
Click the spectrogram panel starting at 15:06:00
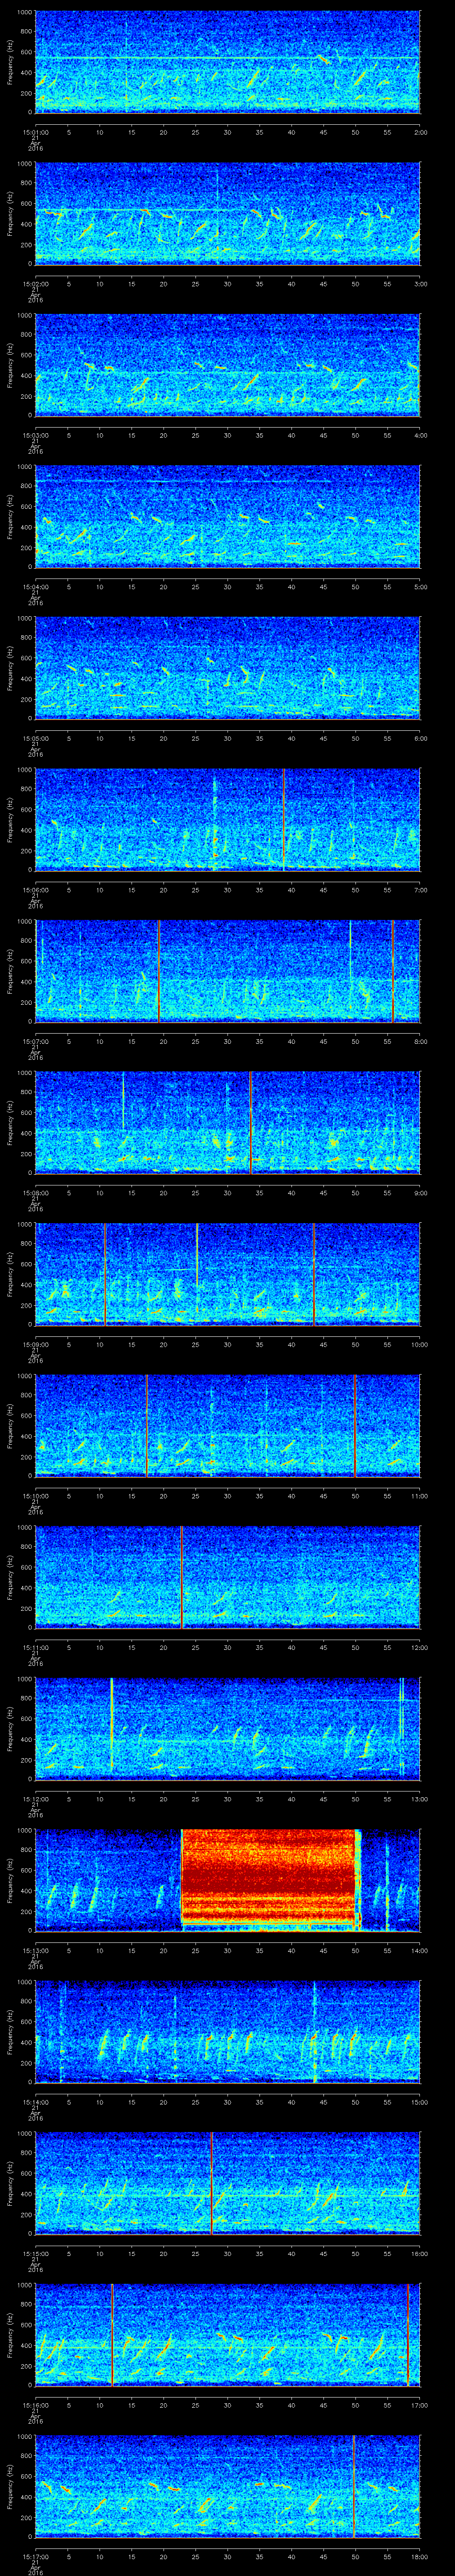click(x=228, y=819)
